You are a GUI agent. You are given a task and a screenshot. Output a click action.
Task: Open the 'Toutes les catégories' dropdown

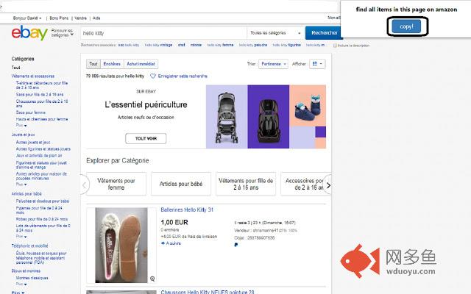pos(275,33)
